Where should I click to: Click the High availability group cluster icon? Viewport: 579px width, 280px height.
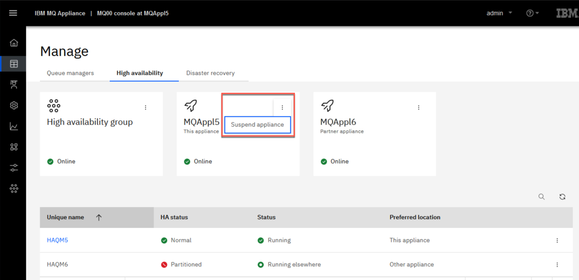tap(54, 105)
